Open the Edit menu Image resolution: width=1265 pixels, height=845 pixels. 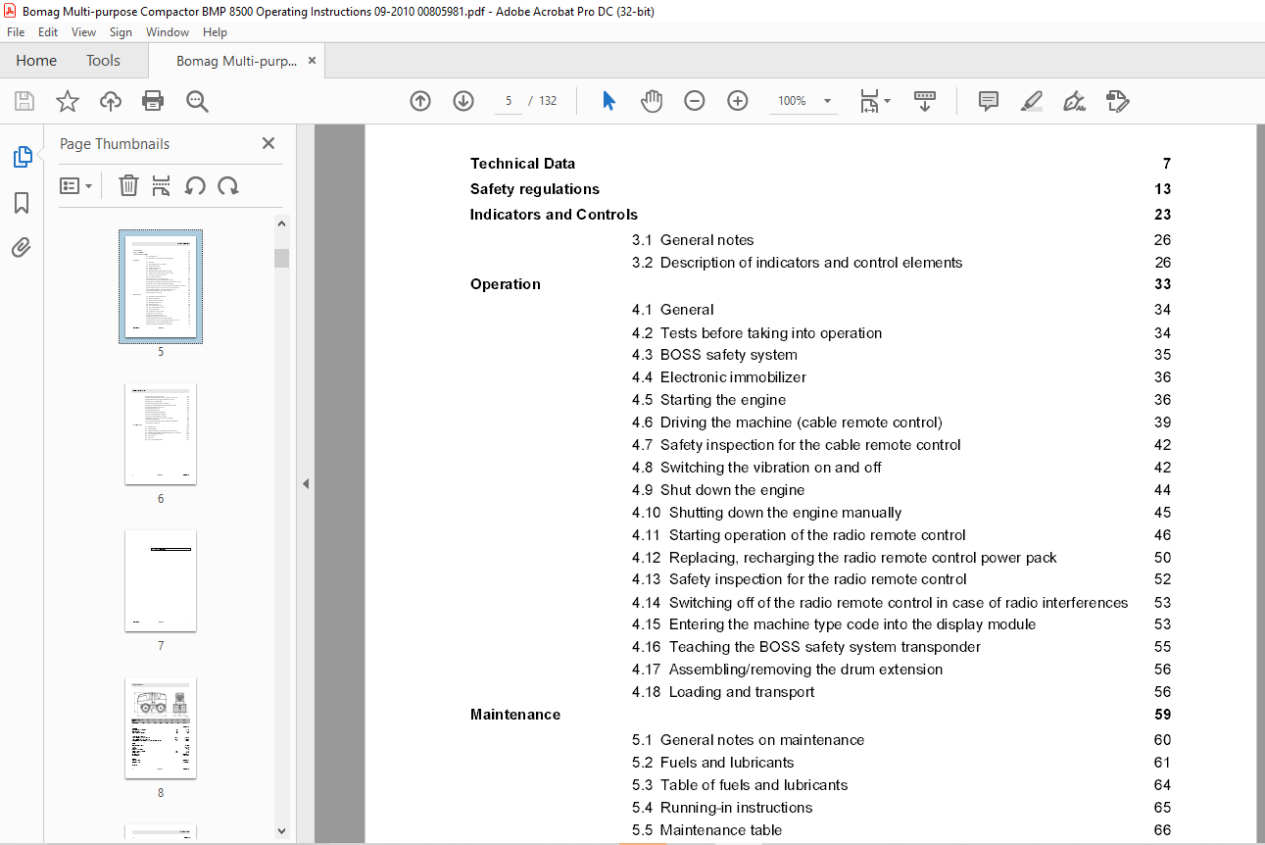click(48, 32)
